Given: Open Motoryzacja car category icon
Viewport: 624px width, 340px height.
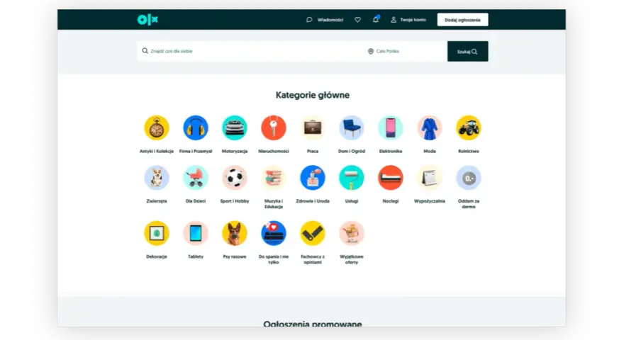Looking at the screenshot, I should (235, 127).
